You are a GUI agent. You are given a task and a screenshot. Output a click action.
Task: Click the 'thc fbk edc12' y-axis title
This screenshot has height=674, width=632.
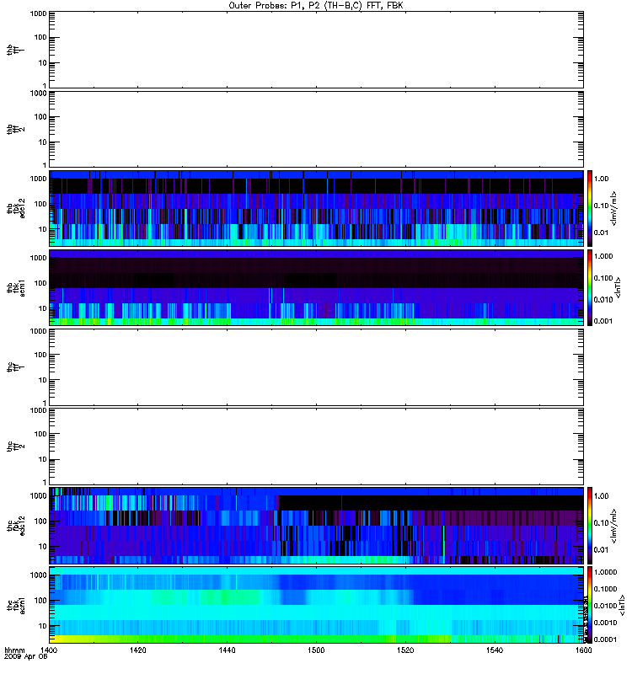pos(16,525)
